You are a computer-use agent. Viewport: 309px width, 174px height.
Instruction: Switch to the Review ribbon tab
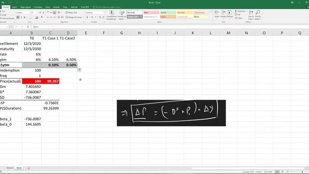click(56, 7)
